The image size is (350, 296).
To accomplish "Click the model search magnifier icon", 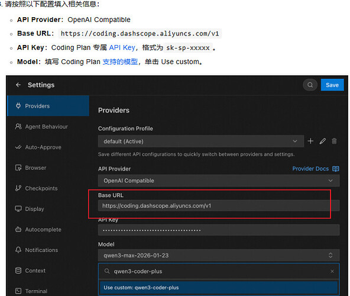I will coord(107,271).
